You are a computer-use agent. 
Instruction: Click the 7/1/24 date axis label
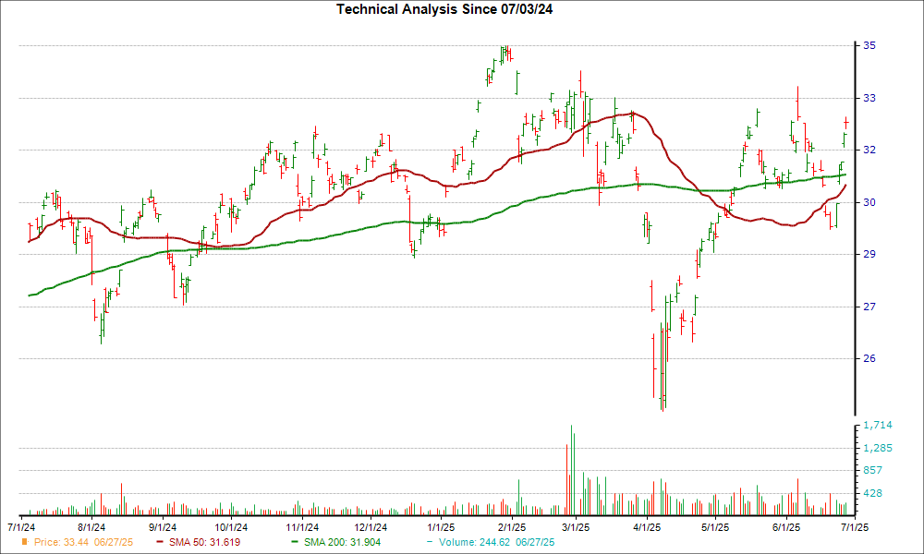pos(21,527)
